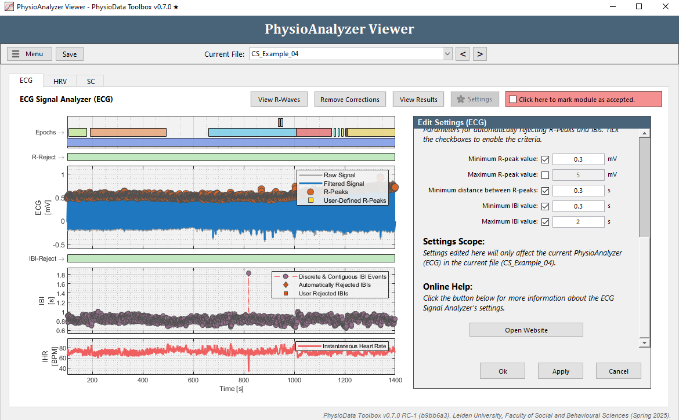Toggle Minimum IBI value checkbox
The height and width of the screenshot is (420, 679).
[545, 206]
